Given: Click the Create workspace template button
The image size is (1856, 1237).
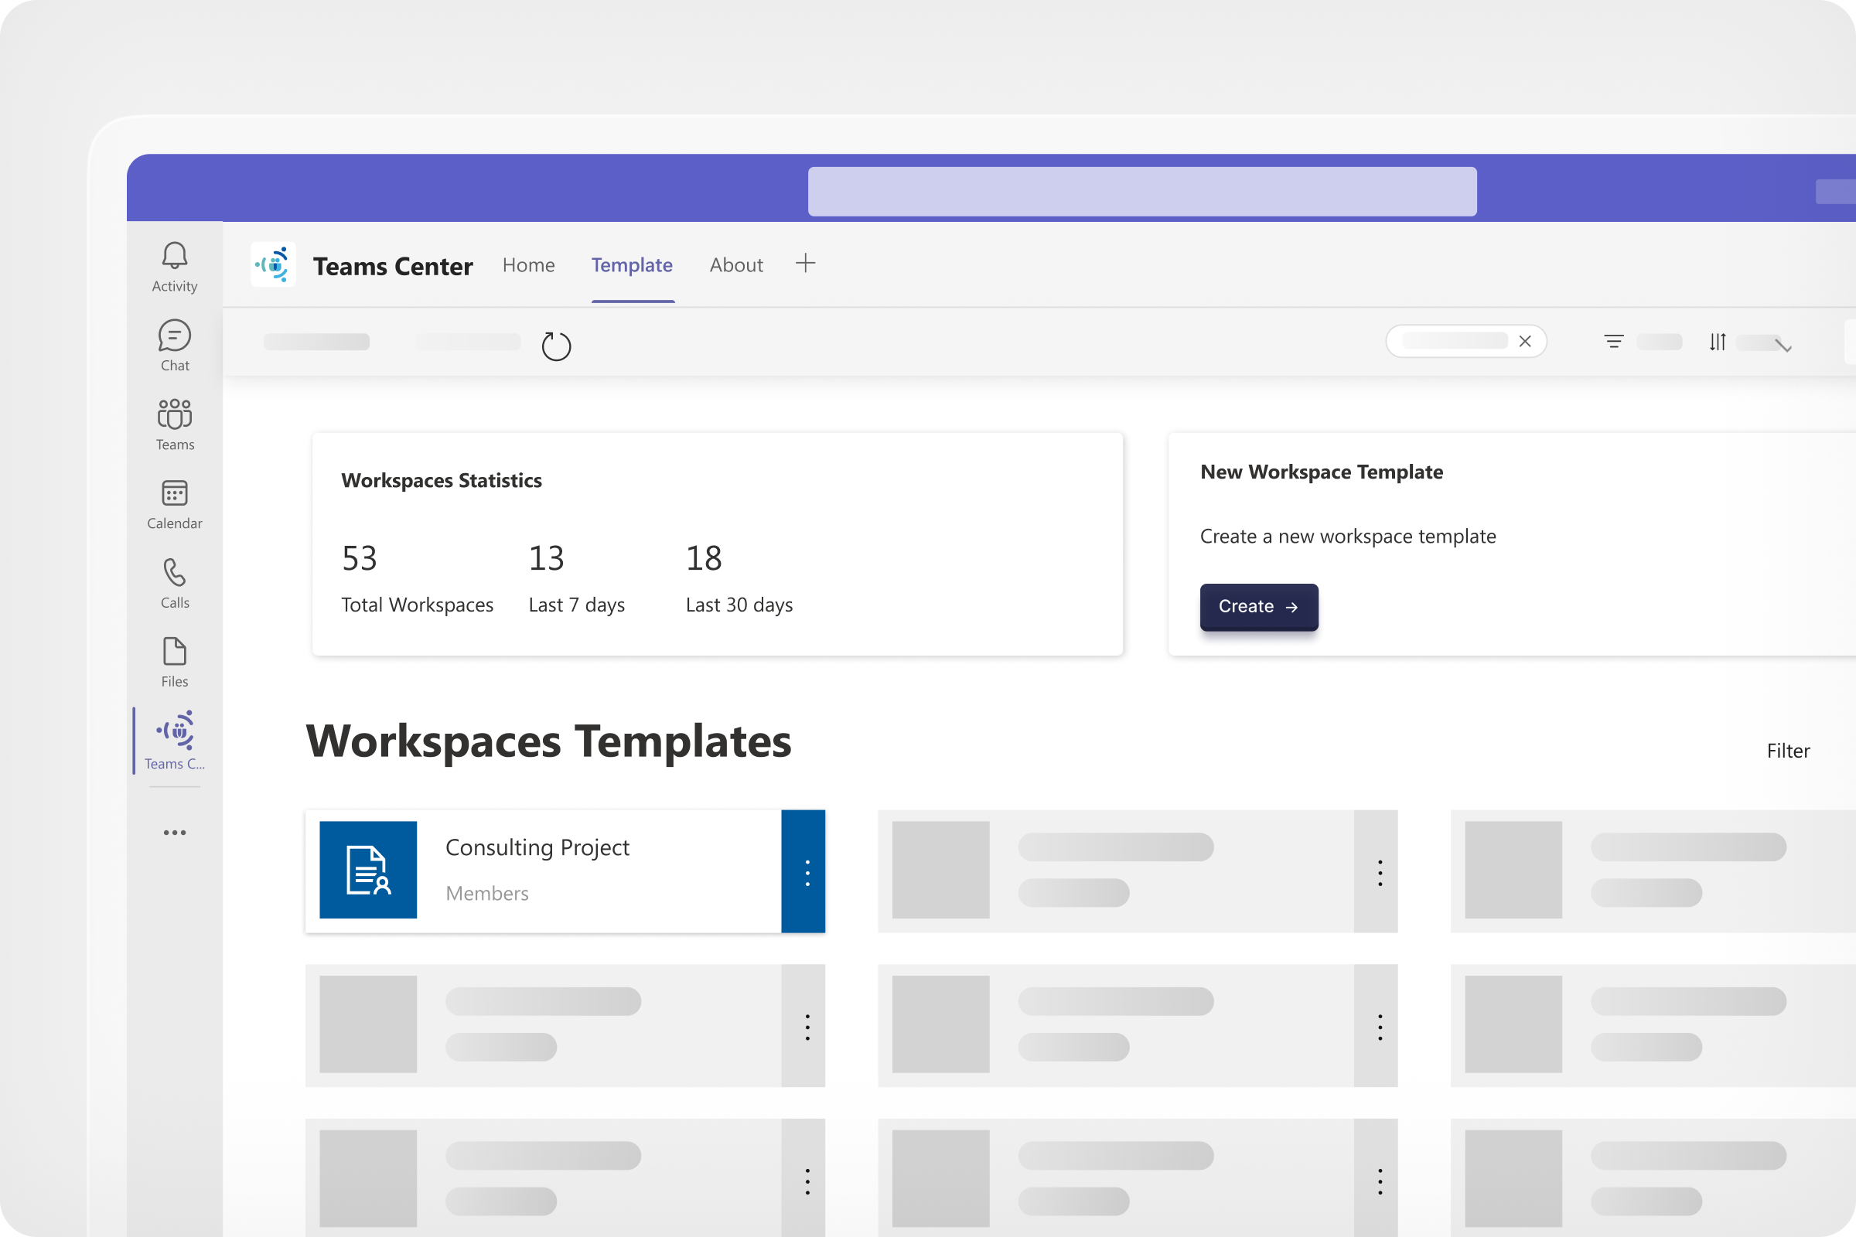Looking at the screenshot, I should (1258, 606).
